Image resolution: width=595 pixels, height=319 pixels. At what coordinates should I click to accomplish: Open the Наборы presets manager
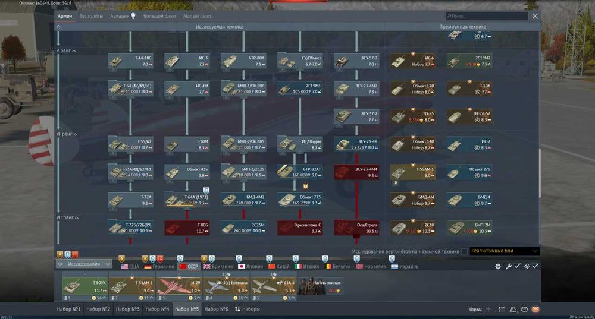point(247,309)
